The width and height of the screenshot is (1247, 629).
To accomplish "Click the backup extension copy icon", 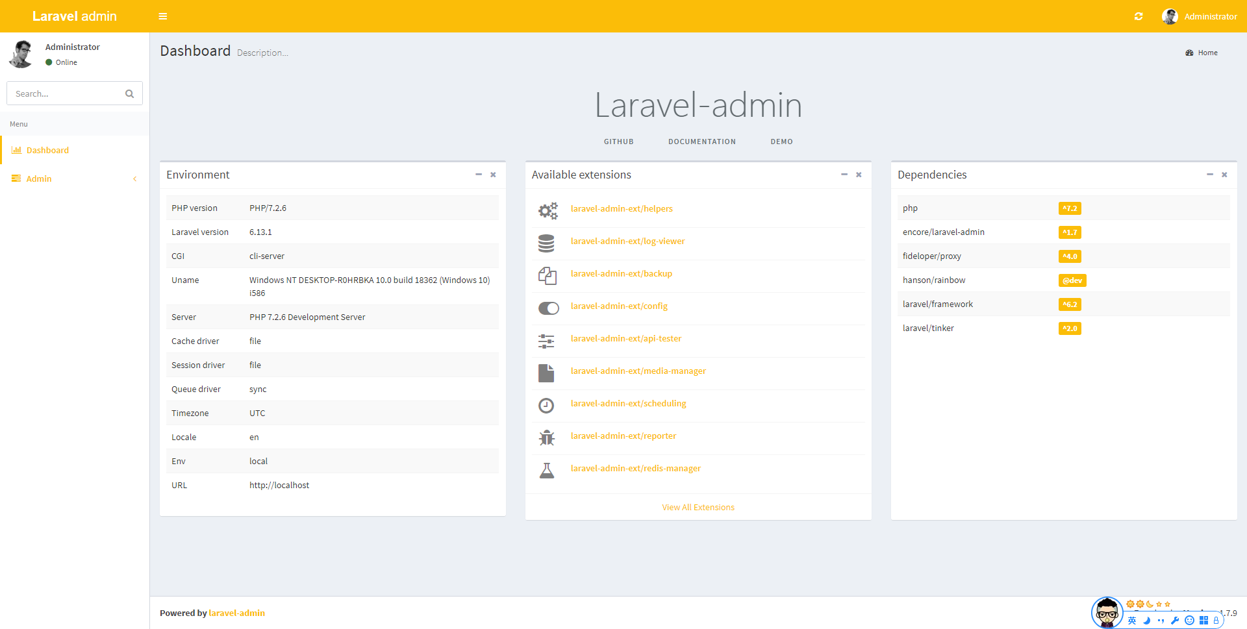I will point(547,276).
